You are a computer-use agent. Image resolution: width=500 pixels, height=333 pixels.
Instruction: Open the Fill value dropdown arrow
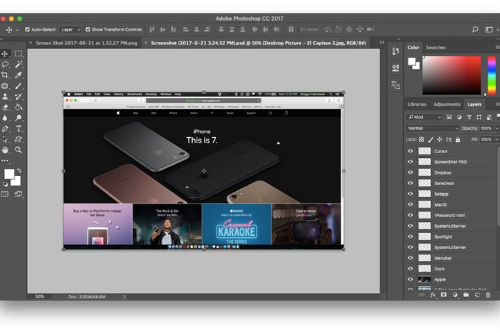click(x=497, y=139)
